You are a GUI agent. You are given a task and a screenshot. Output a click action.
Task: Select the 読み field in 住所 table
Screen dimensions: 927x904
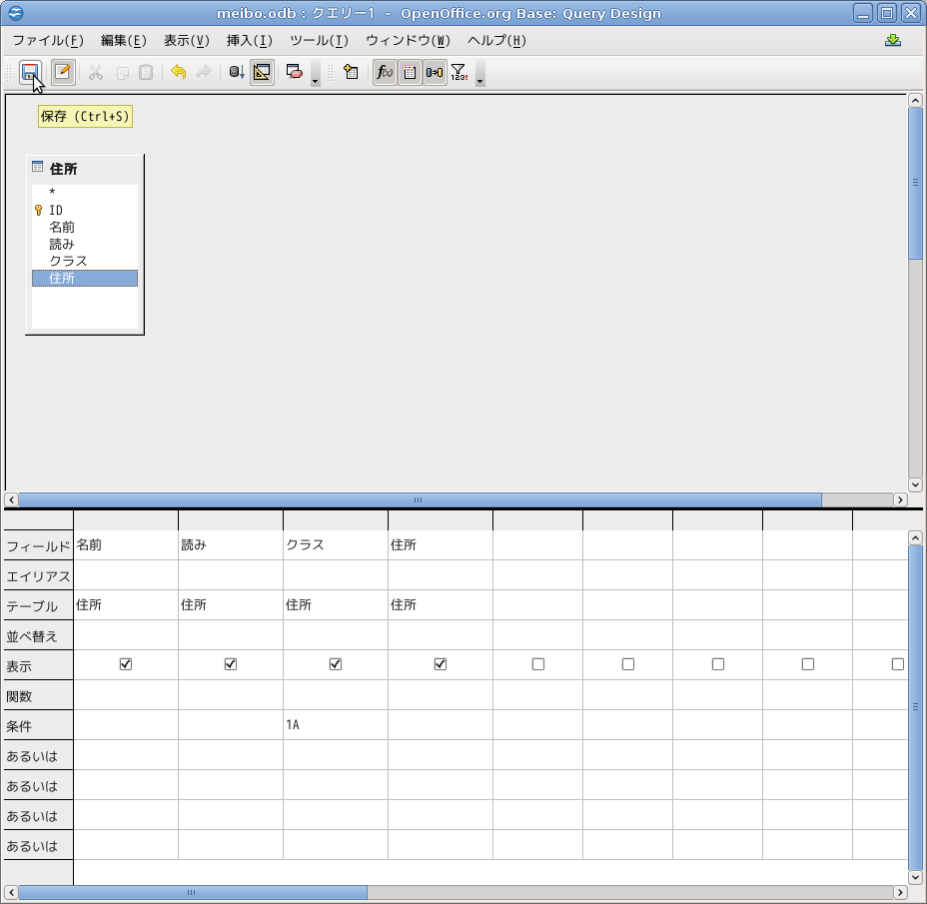(62, 244)
